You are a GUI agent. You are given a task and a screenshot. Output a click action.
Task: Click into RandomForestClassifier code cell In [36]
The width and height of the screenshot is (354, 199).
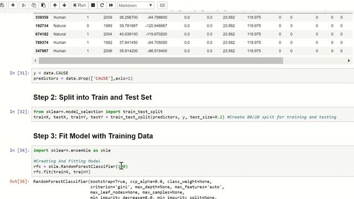click(193, 161)
